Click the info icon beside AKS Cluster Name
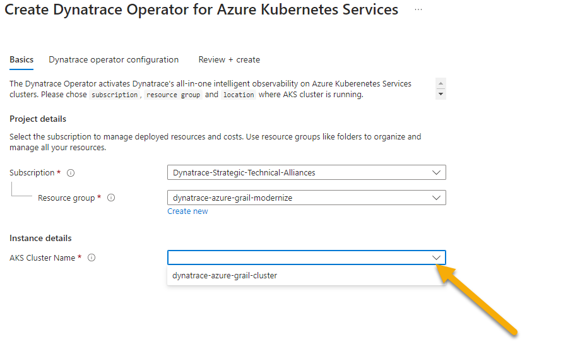The width and height of the screenshot is (568, 349). [92, 258]
